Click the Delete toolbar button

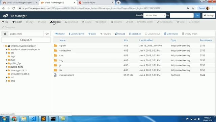click(87, 22)
